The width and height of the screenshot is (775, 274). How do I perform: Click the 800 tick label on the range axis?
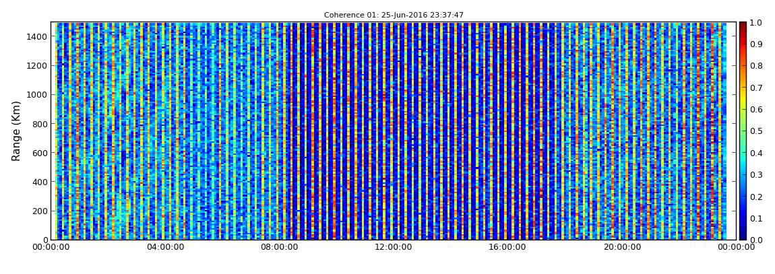38,124
